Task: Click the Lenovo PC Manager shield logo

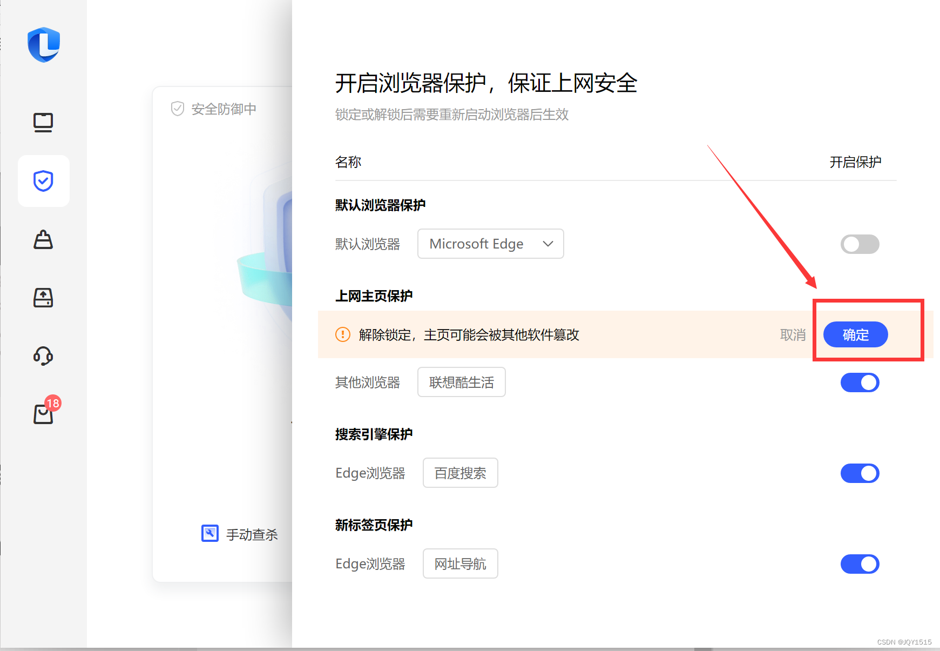Action: [x=44, y=45]
